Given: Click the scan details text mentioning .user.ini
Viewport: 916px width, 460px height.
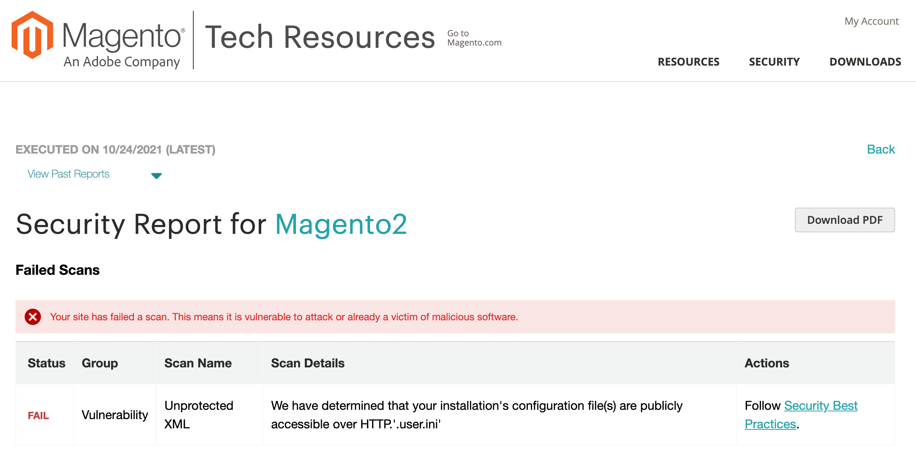Looking at the screenshot, I should point(477,415).
